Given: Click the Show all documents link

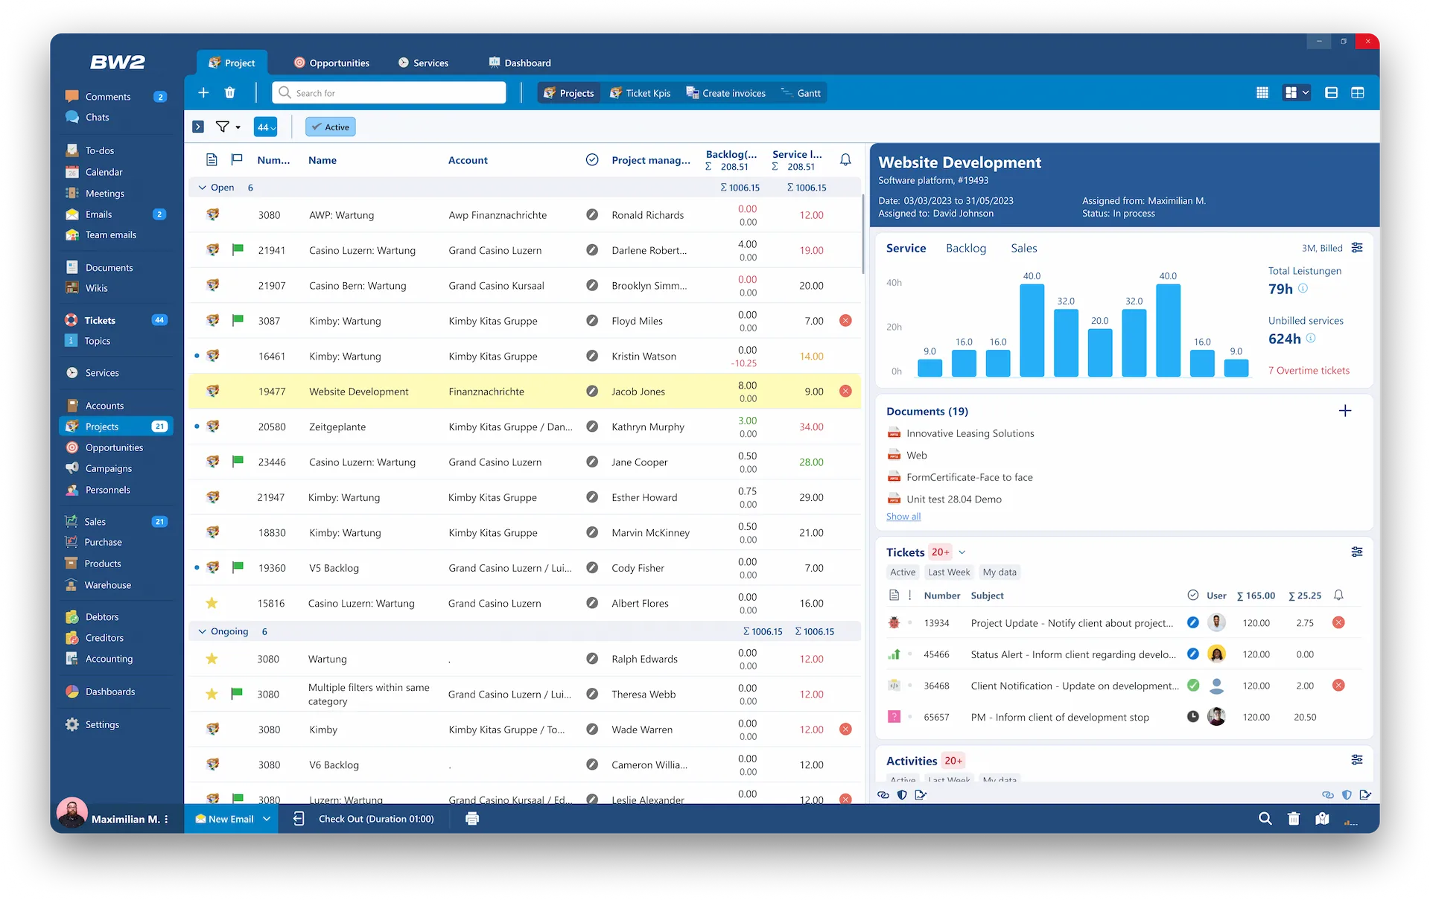Looking at the screenshot, I should click(x=903, y=516).
